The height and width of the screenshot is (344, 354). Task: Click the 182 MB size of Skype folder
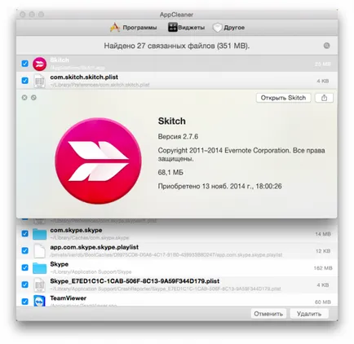(323, 268)
